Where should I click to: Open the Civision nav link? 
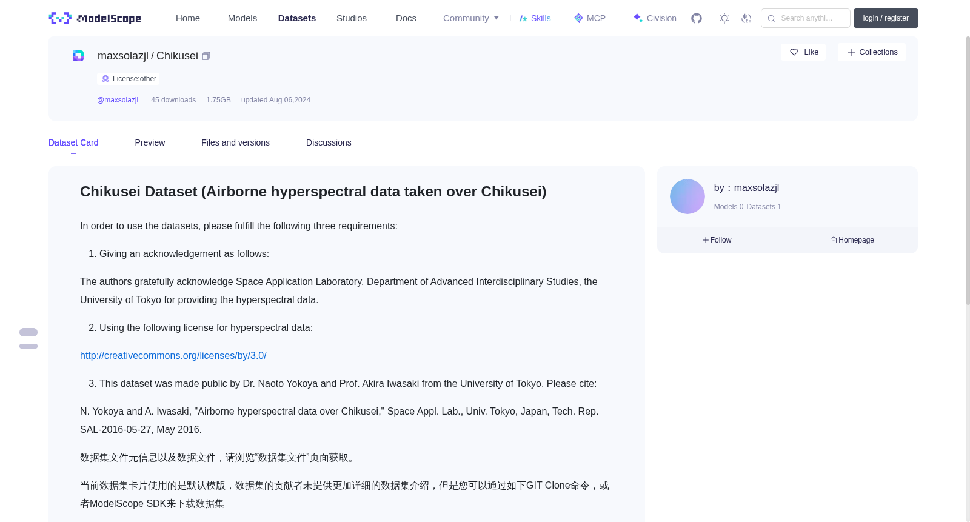(655, 18)
